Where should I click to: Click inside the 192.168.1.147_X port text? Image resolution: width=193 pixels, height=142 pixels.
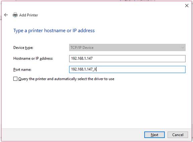(x=84, y=69)
